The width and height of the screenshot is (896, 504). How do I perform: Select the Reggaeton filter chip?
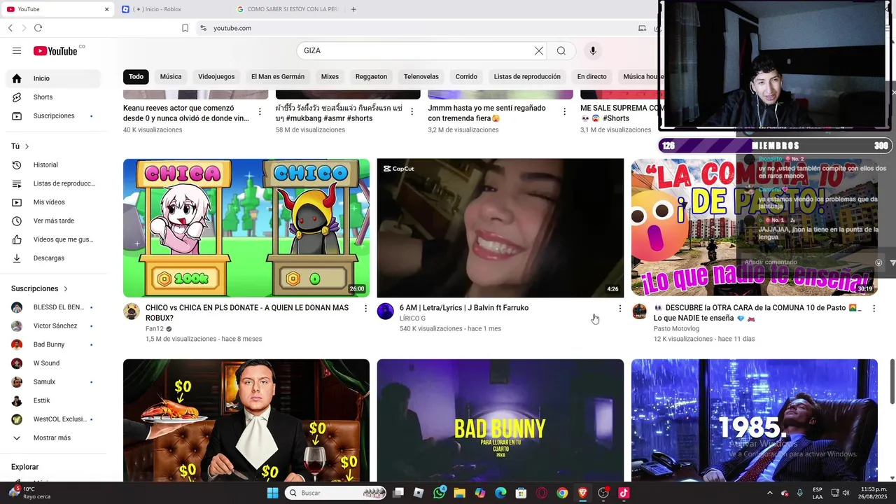click(x=371, y=76)
